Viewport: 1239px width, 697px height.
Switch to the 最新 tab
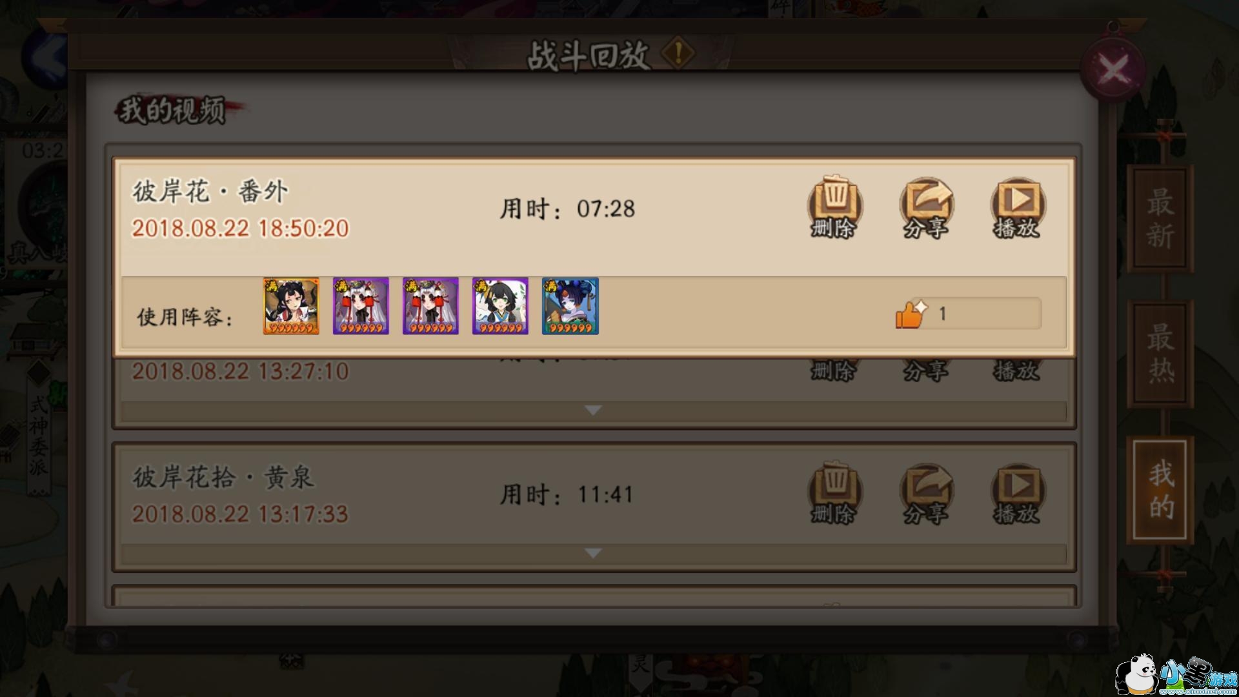point(1160,218)
